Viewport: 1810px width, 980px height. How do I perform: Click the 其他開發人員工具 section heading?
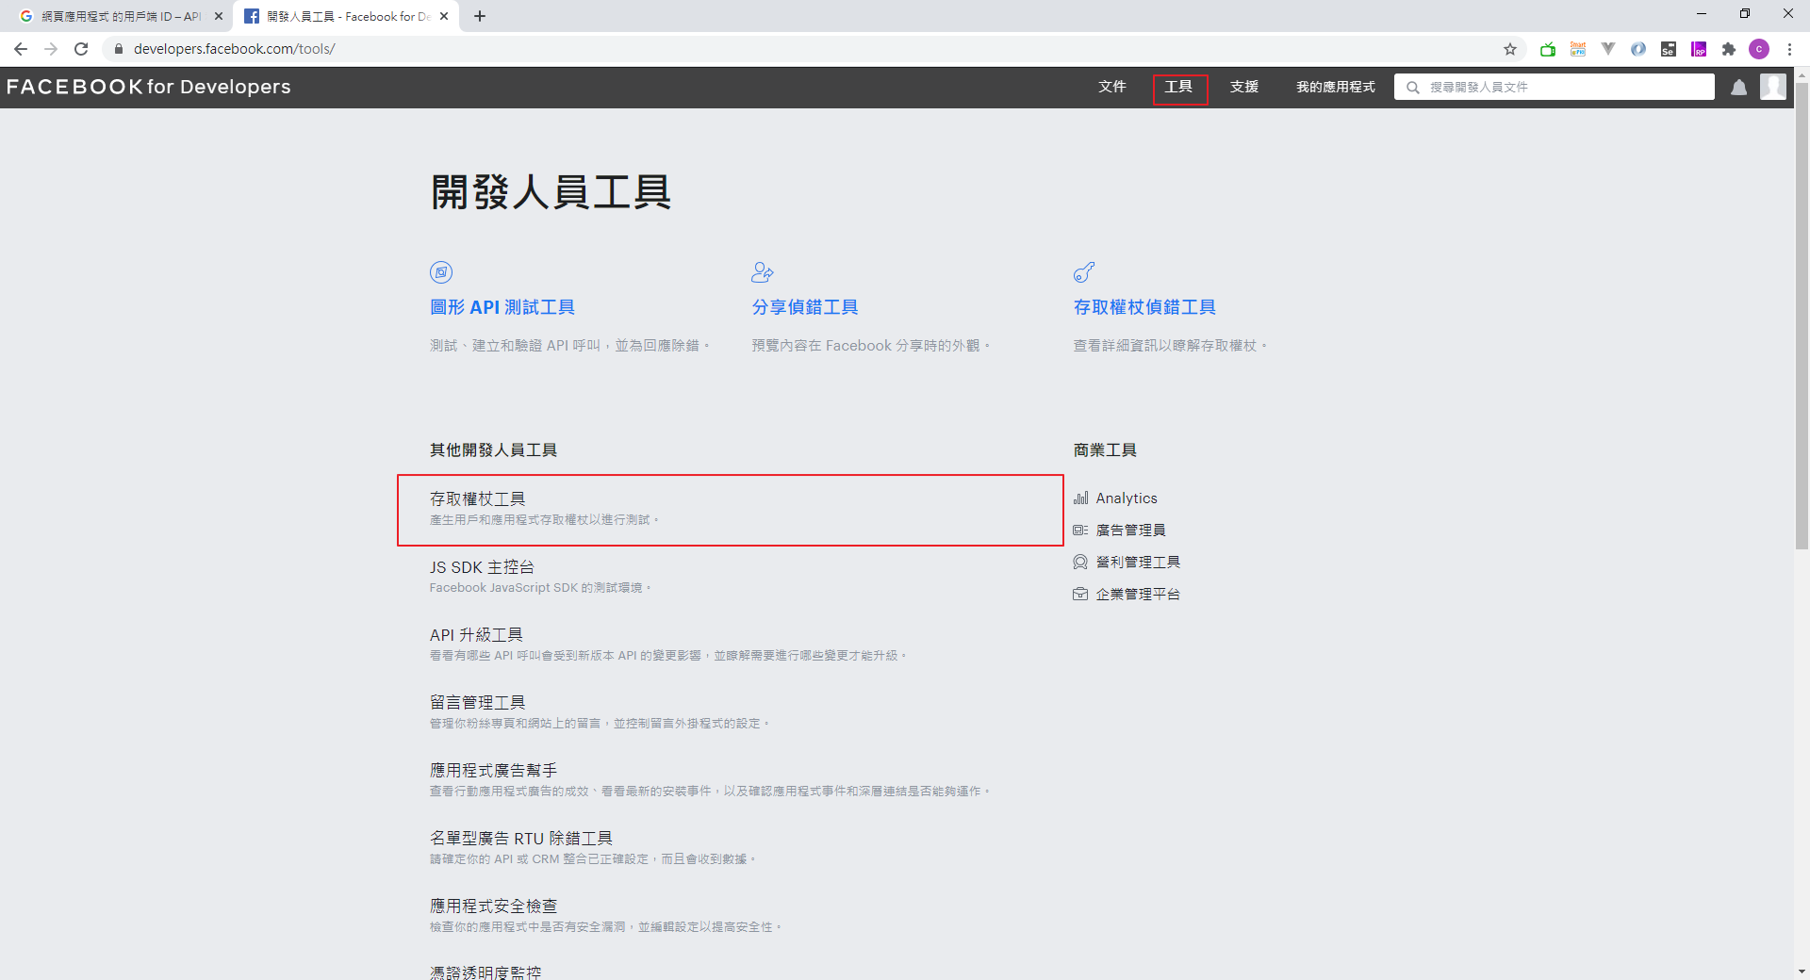pos(493,450)
